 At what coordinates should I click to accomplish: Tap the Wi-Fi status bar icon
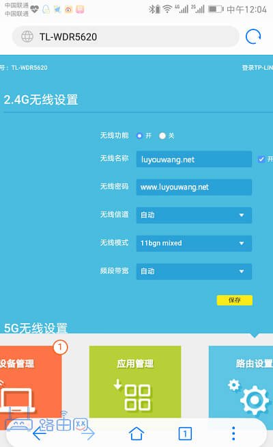(167, 10)
